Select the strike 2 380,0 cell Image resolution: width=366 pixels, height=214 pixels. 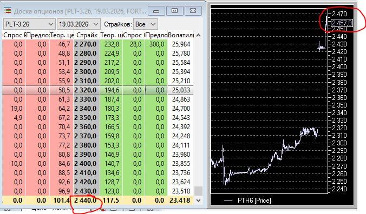[87, 145]
